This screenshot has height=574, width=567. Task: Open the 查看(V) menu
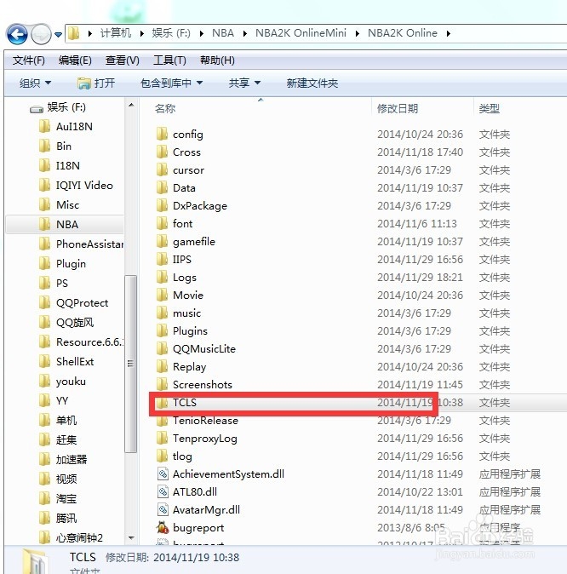[x=123, y=60]
